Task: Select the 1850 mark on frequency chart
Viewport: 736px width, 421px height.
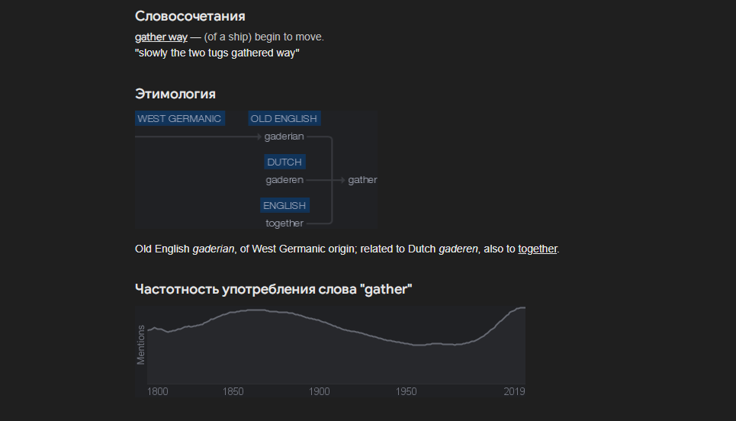Action: (234, 391)
